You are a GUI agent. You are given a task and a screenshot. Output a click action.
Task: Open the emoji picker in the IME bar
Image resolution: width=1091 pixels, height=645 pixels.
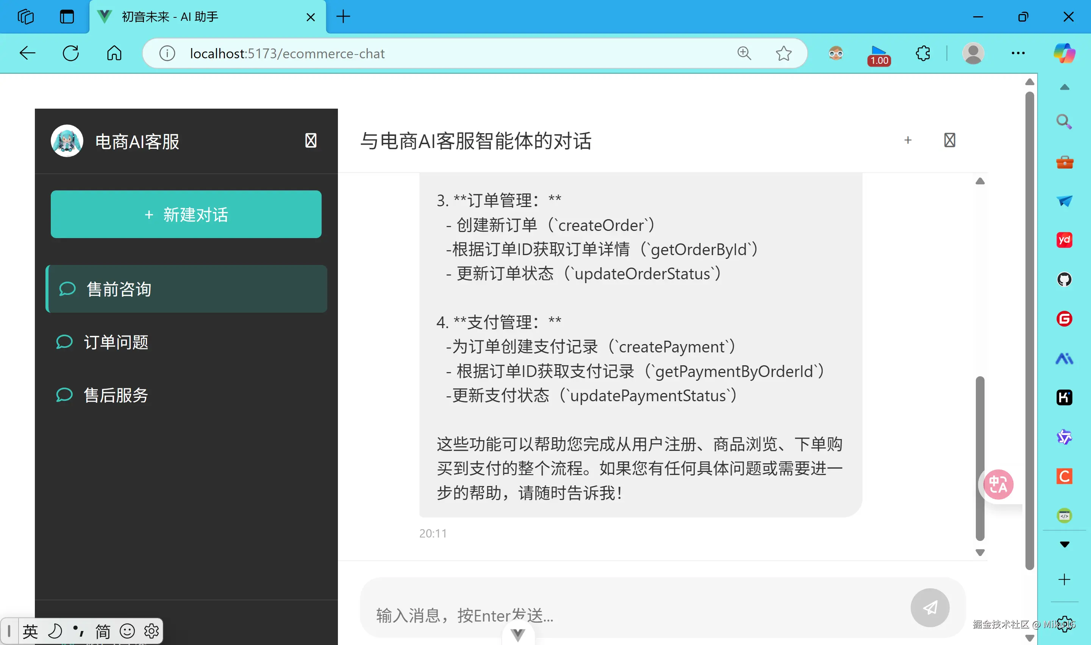click(127, 631)
